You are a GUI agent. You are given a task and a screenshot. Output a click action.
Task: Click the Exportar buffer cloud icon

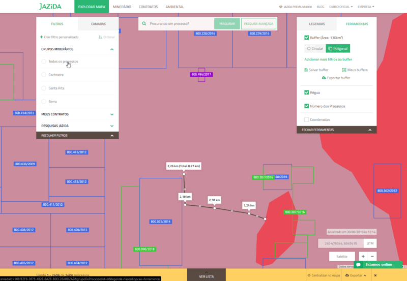(324, 78)
